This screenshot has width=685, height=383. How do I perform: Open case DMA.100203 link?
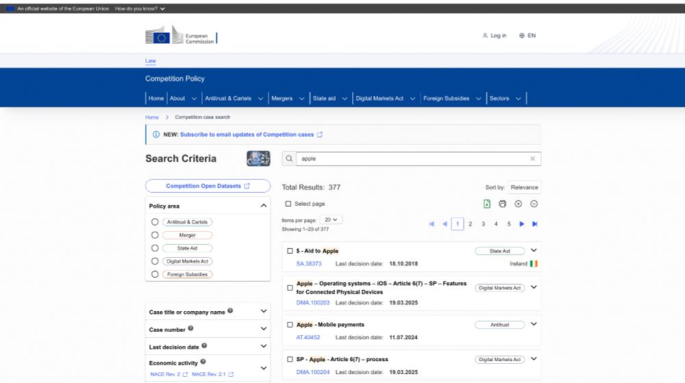point(313,303)
